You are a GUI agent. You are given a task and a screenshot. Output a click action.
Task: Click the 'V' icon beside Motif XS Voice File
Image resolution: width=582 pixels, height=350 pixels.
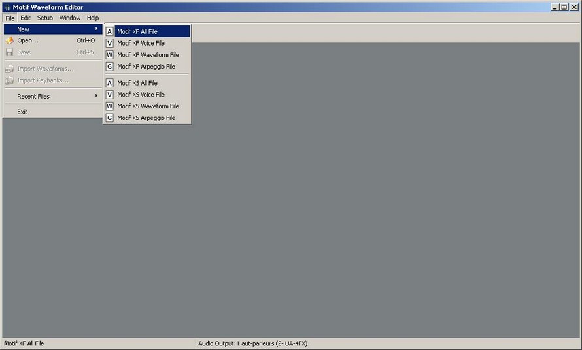point(110,95)
